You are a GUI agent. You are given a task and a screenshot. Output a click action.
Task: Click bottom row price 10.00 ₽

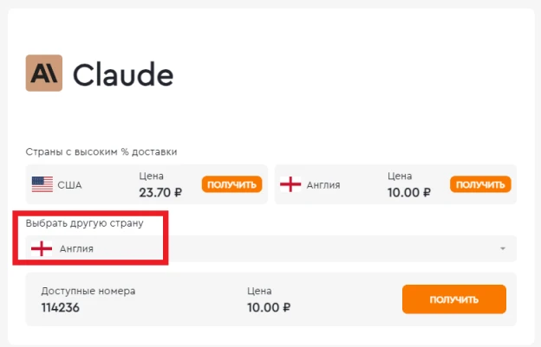point(269,307)
